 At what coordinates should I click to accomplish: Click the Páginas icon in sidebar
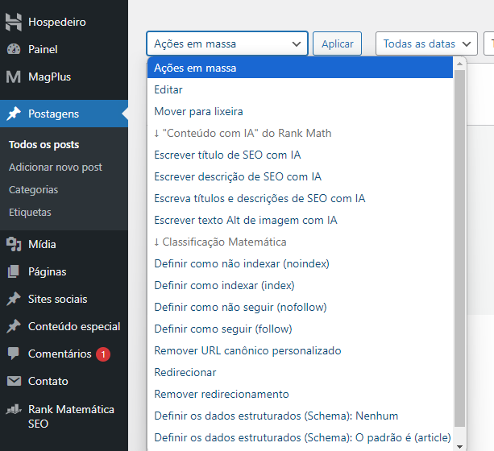coord(14,271)
